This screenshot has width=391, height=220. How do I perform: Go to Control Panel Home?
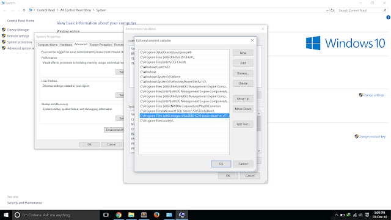tap(21, 21)
